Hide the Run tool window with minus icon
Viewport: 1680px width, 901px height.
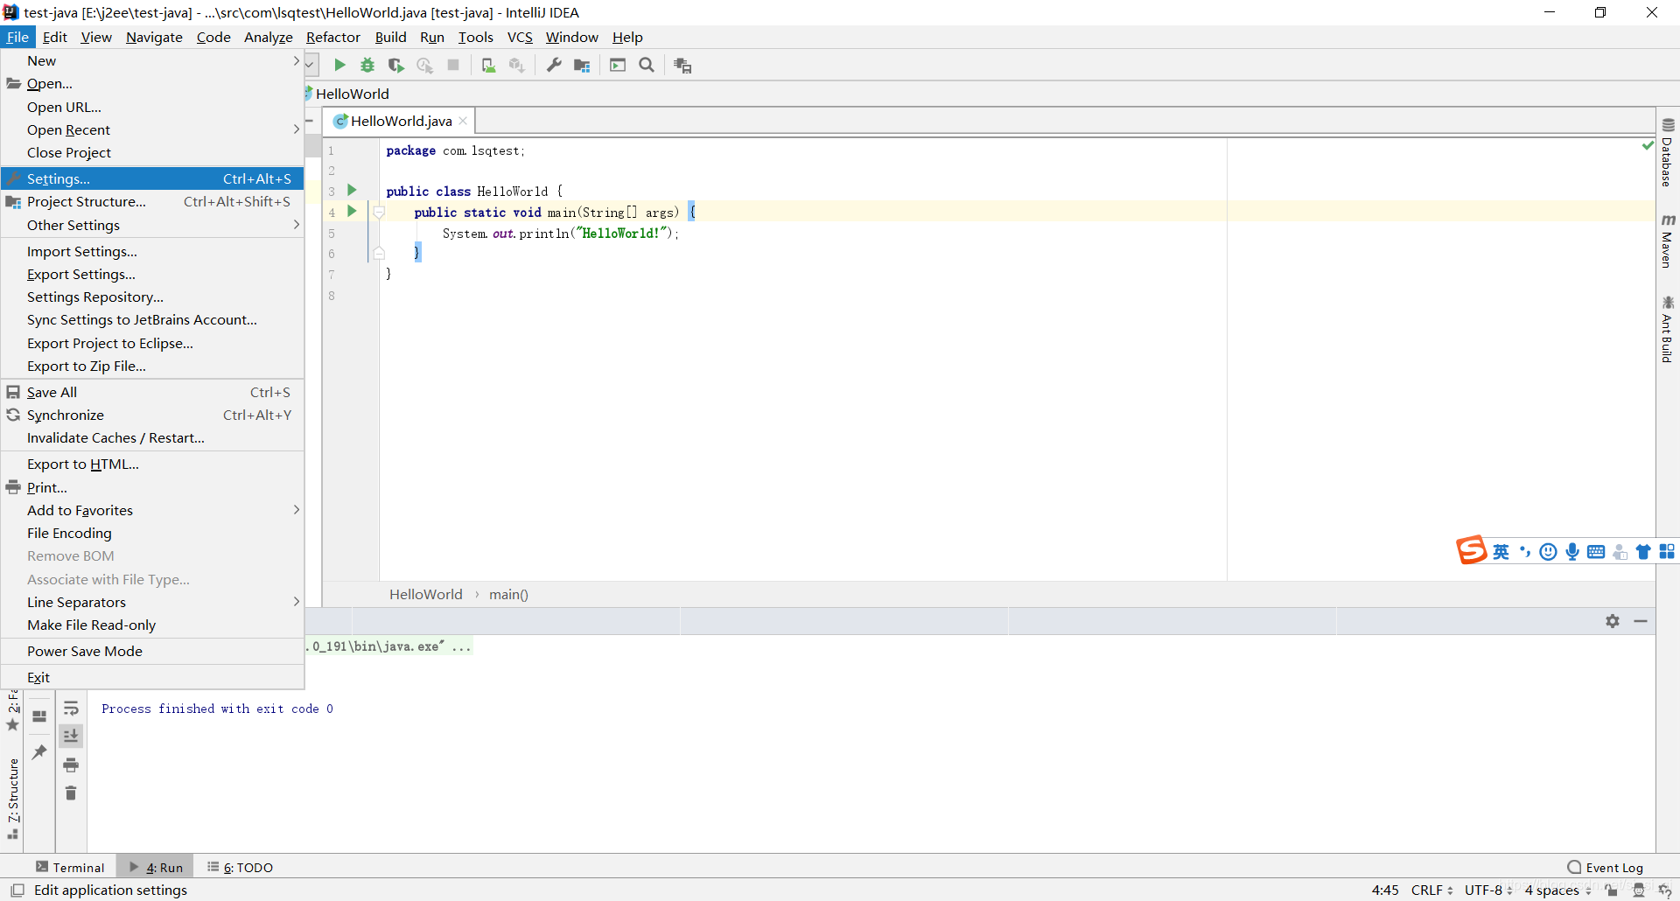point(1641,621)
